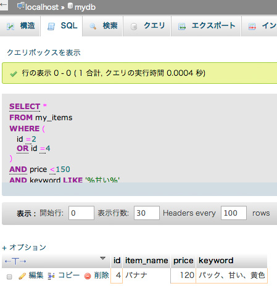Open the クエリ tab

(x=147, y=26)
